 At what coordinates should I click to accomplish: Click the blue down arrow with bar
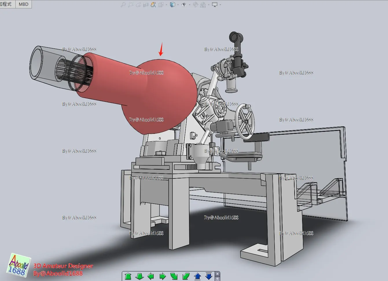tap(209, 276)
